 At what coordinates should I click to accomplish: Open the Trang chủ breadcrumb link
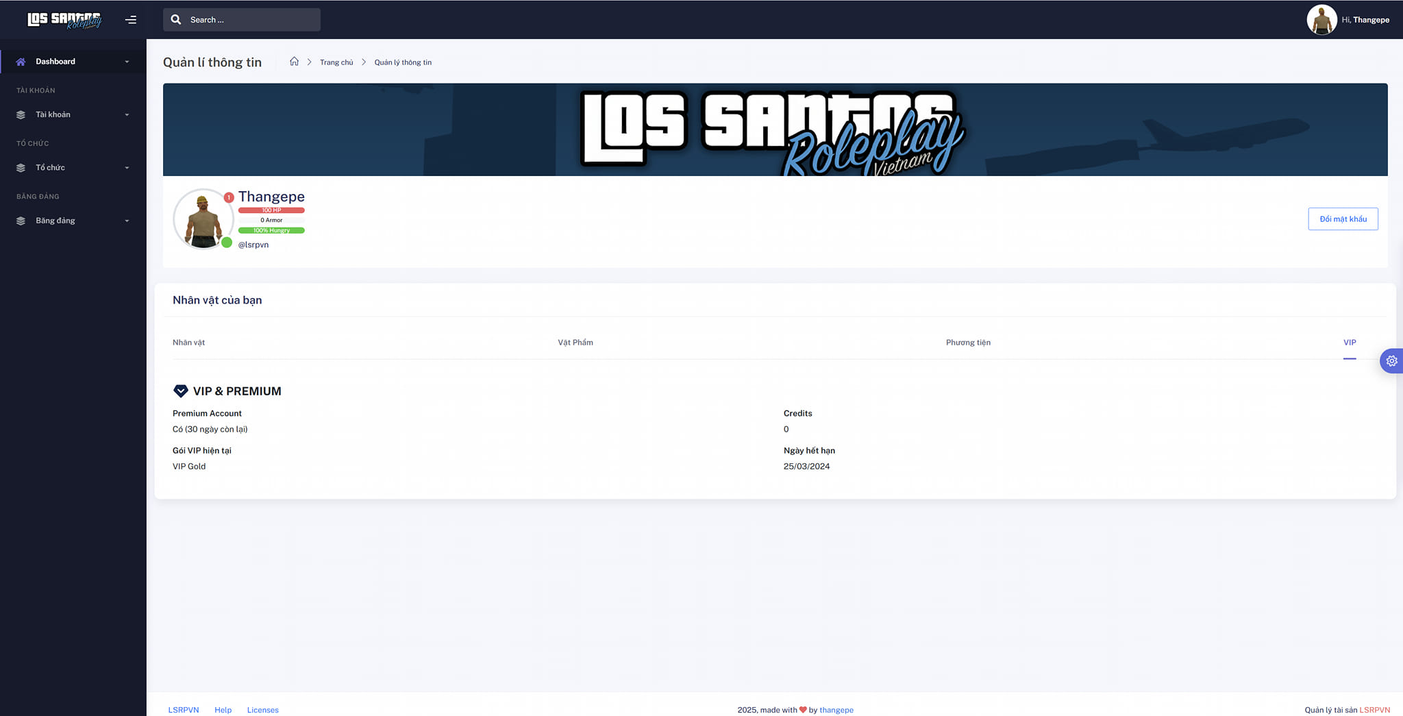(x=336, y=62)
